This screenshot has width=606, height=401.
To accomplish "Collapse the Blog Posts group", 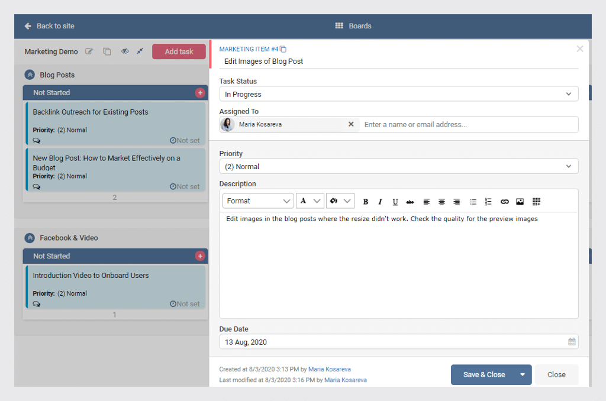I will pyautogui.click(x=30, y=75).
